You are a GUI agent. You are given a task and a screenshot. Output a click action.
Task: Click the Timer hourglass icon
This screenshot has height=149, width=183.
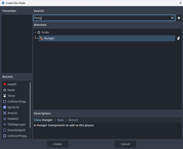(5, 96)
